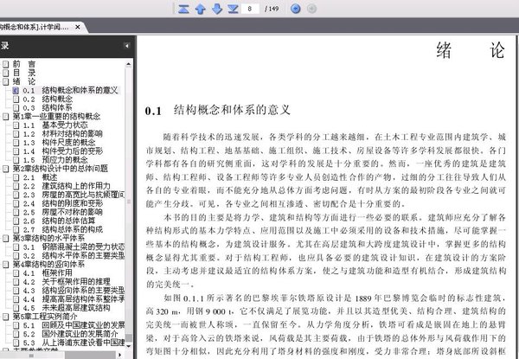This screenshot has width=519, height=359.
Task: Open bookmark 第2章结构设计中的总体问题
Action: coord(61,169)
